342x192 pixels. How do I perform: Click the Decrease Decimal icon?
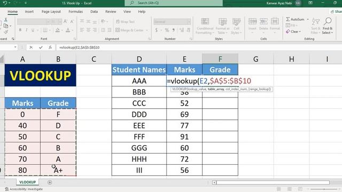point(188,30)
